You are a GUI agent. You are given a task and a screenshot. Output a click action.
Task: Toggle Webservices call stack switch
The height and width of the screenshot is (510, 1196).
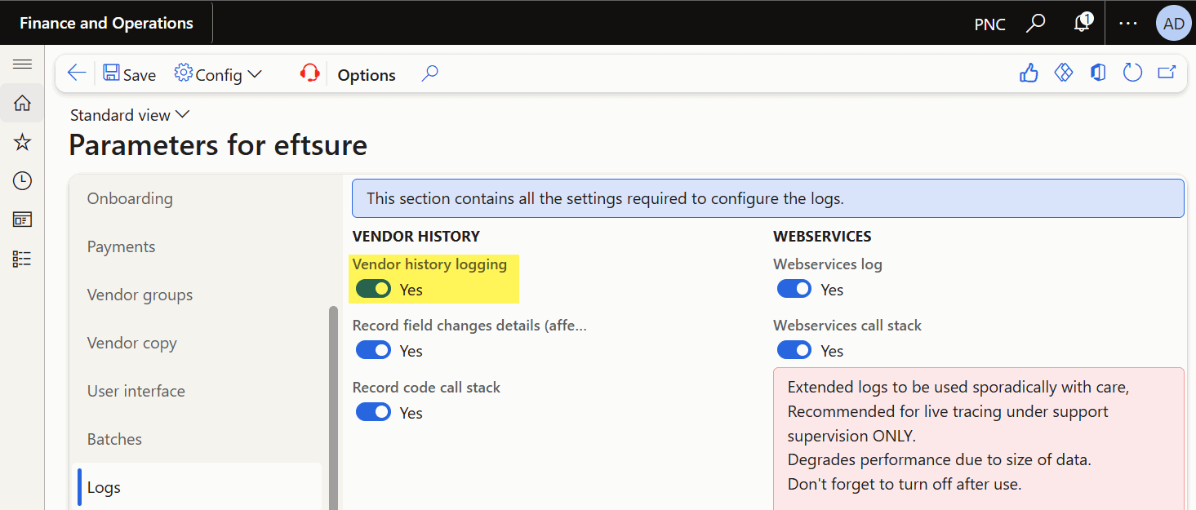point(794,350)
